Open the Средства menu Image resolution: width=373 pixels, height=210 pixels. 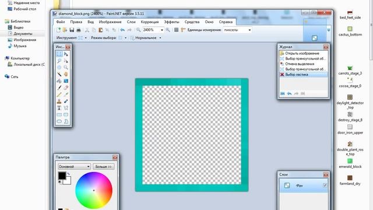(x=192, y=22)
